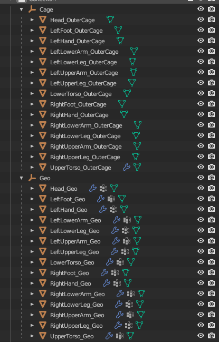Select the RightUpperArm_Geo object name

click(x=77, y=315)
